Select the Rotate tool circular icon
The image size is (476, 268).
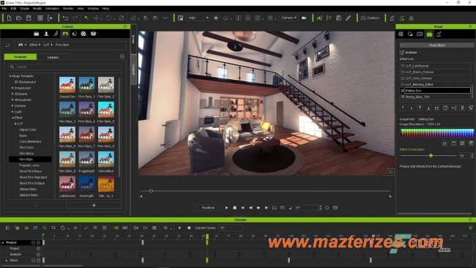point(108,18)
